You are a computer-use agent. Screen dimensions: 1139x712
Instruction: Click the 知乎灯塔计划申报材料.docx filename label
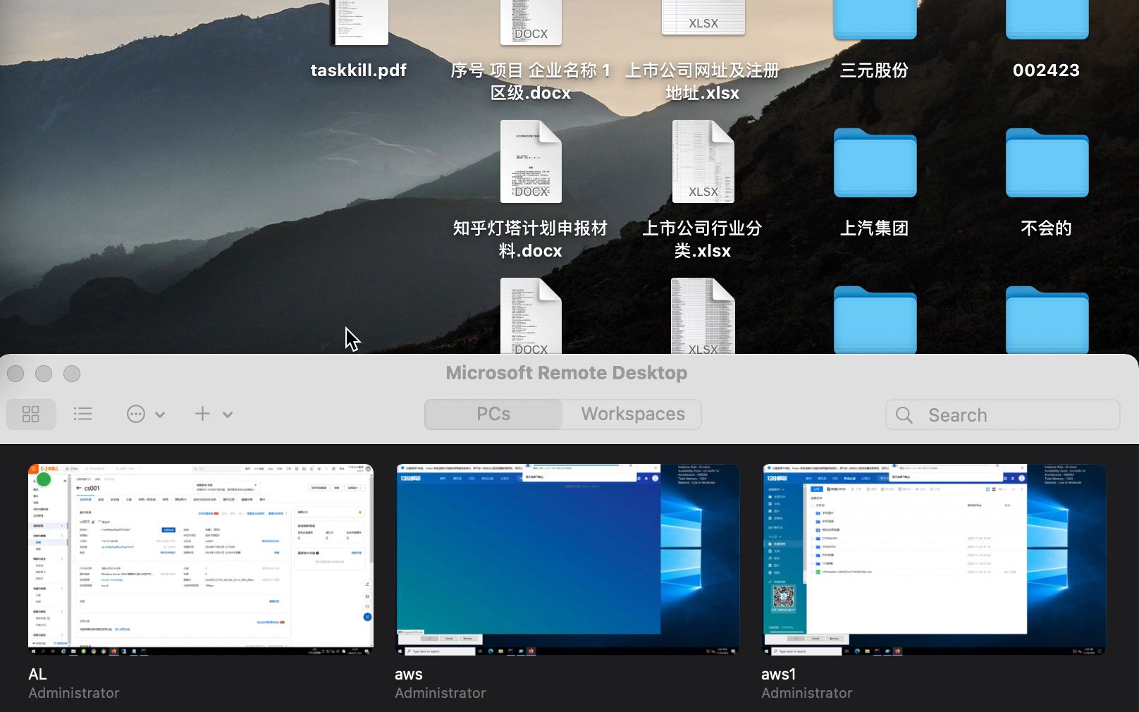pyautogui.click(x=531, y=239)
